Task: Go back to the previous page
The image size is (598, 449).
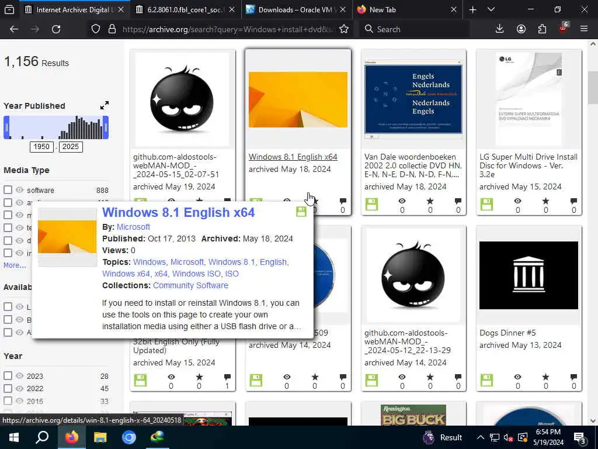Action: 14,29
